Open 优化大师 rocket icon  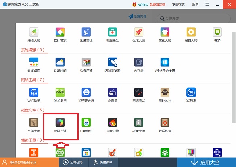(139, 35)
